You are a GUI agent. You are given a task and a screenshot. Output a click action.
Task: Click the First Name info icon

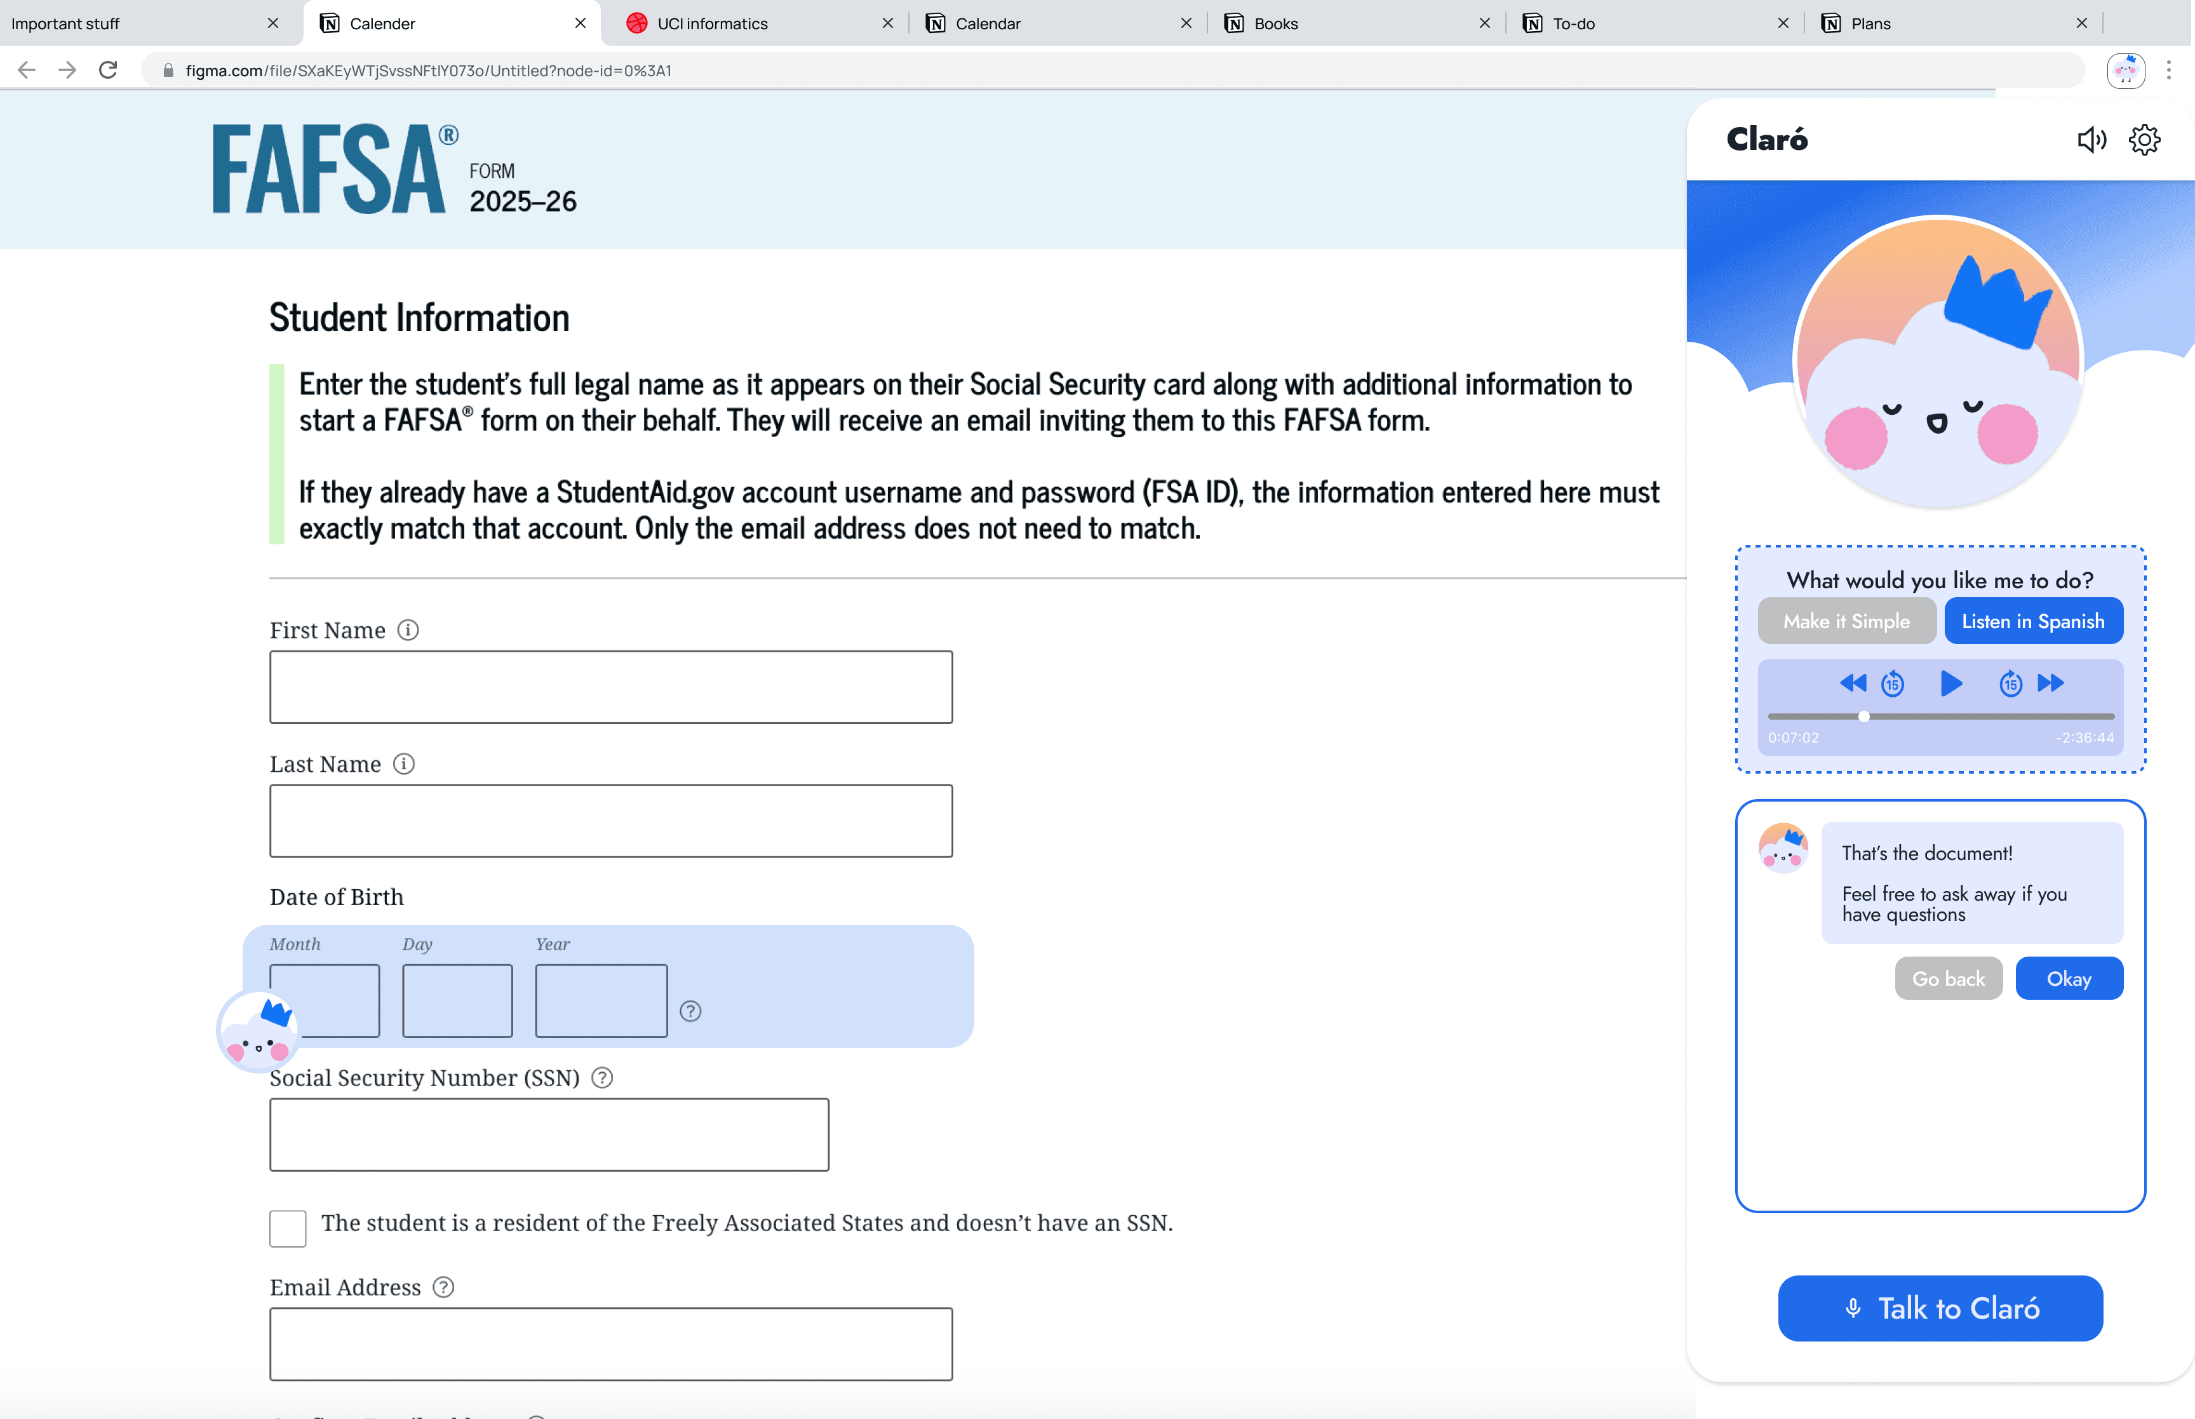point(408,630)
